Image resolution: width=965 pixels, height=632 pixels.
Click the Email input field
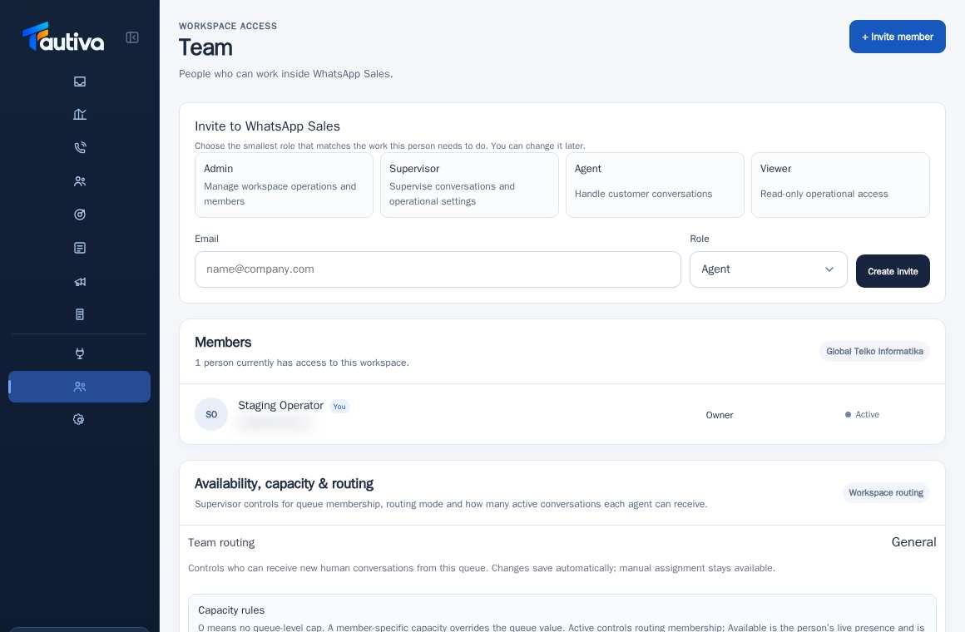438,269
